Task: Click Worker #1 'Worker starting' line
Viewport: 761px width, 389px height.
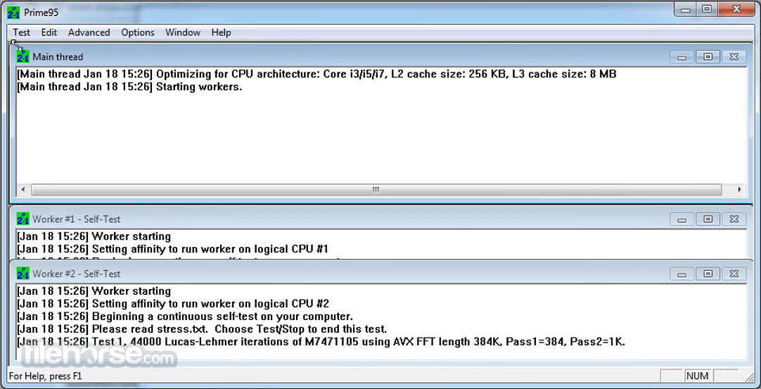Action: pos(94,236)
